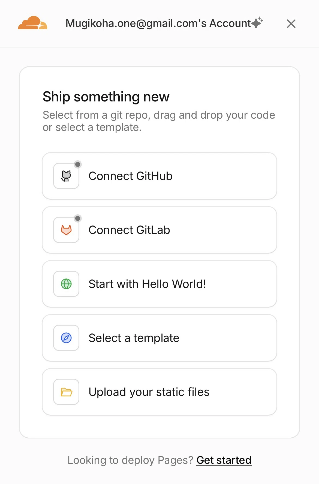Screen dimensions: 319x484
Task: Click the Select from a git repo description
Action: [159, 121]
